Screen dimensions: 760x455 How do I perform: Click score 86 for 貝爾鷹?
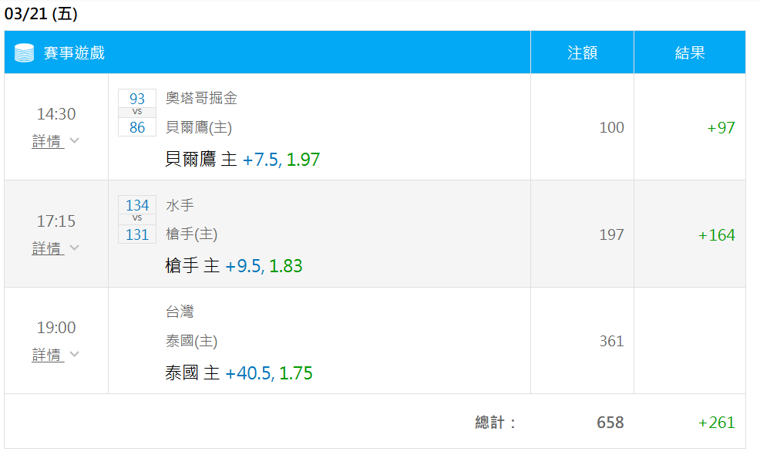pyautogui.click(x=137, y=127)
